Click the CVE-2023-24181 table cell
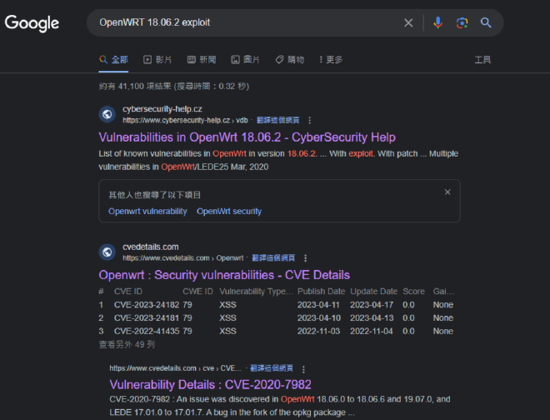This screenshot has width=550, height=420. (147, 317)
